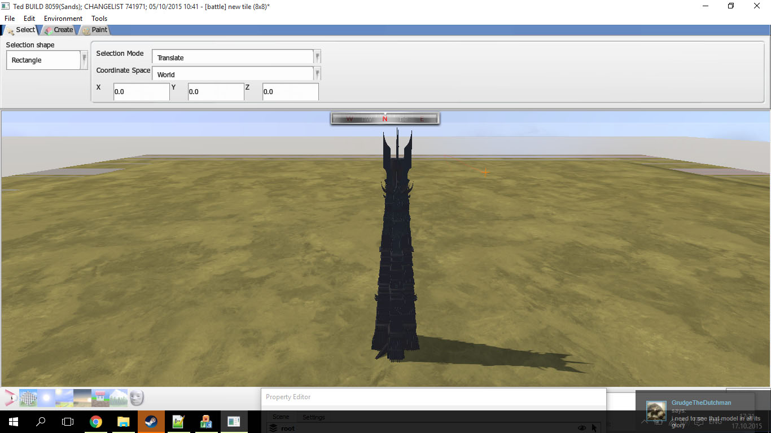Image resolution: width=771 pixels, height=433 pixels.
Task: Click the orange crosshair marker in viewport
Action: [x=485, y=171]
